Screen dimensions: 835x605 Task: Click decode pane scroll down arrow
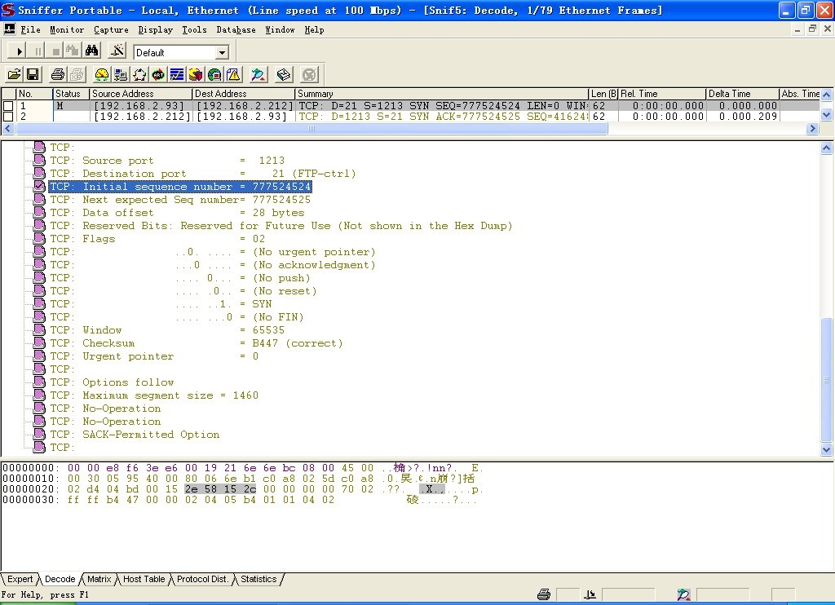tap(826, 450)
